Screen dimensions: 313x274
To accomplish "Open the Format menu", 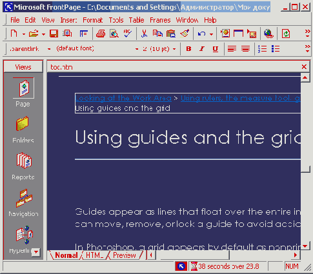I will click(x=93, y=20).
